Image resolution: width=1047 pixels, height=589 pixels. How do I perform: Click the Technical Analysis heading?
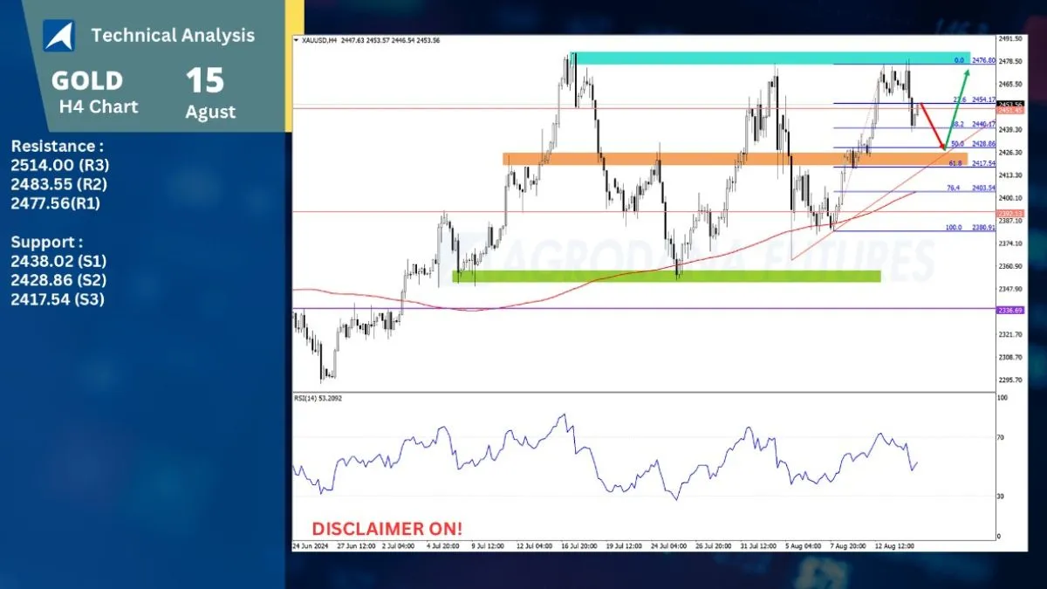(x=173, y=36)
